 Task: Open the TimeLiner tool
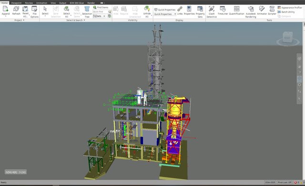point(223,10)
